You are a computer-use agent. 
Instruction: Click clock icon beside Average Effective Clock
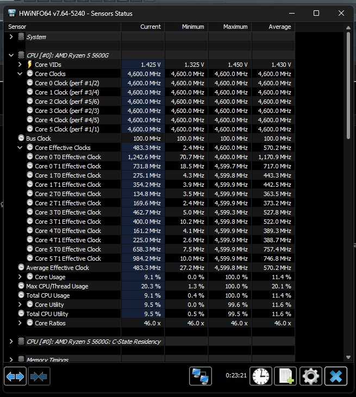(21, 267)
